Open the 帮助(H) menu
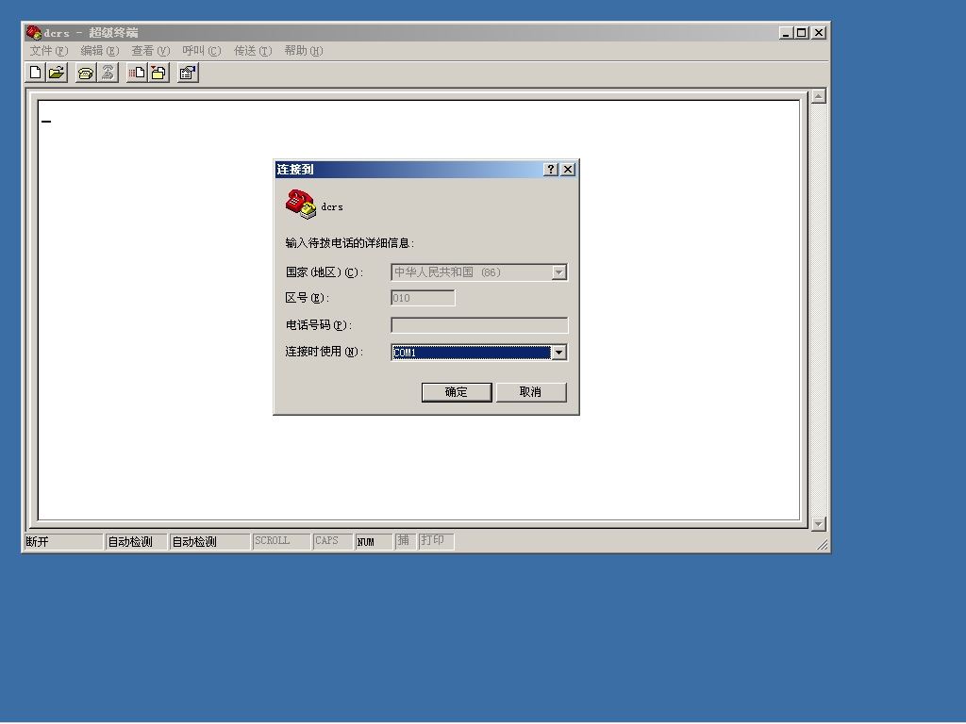Screen dimensions: 966x724 304,51
